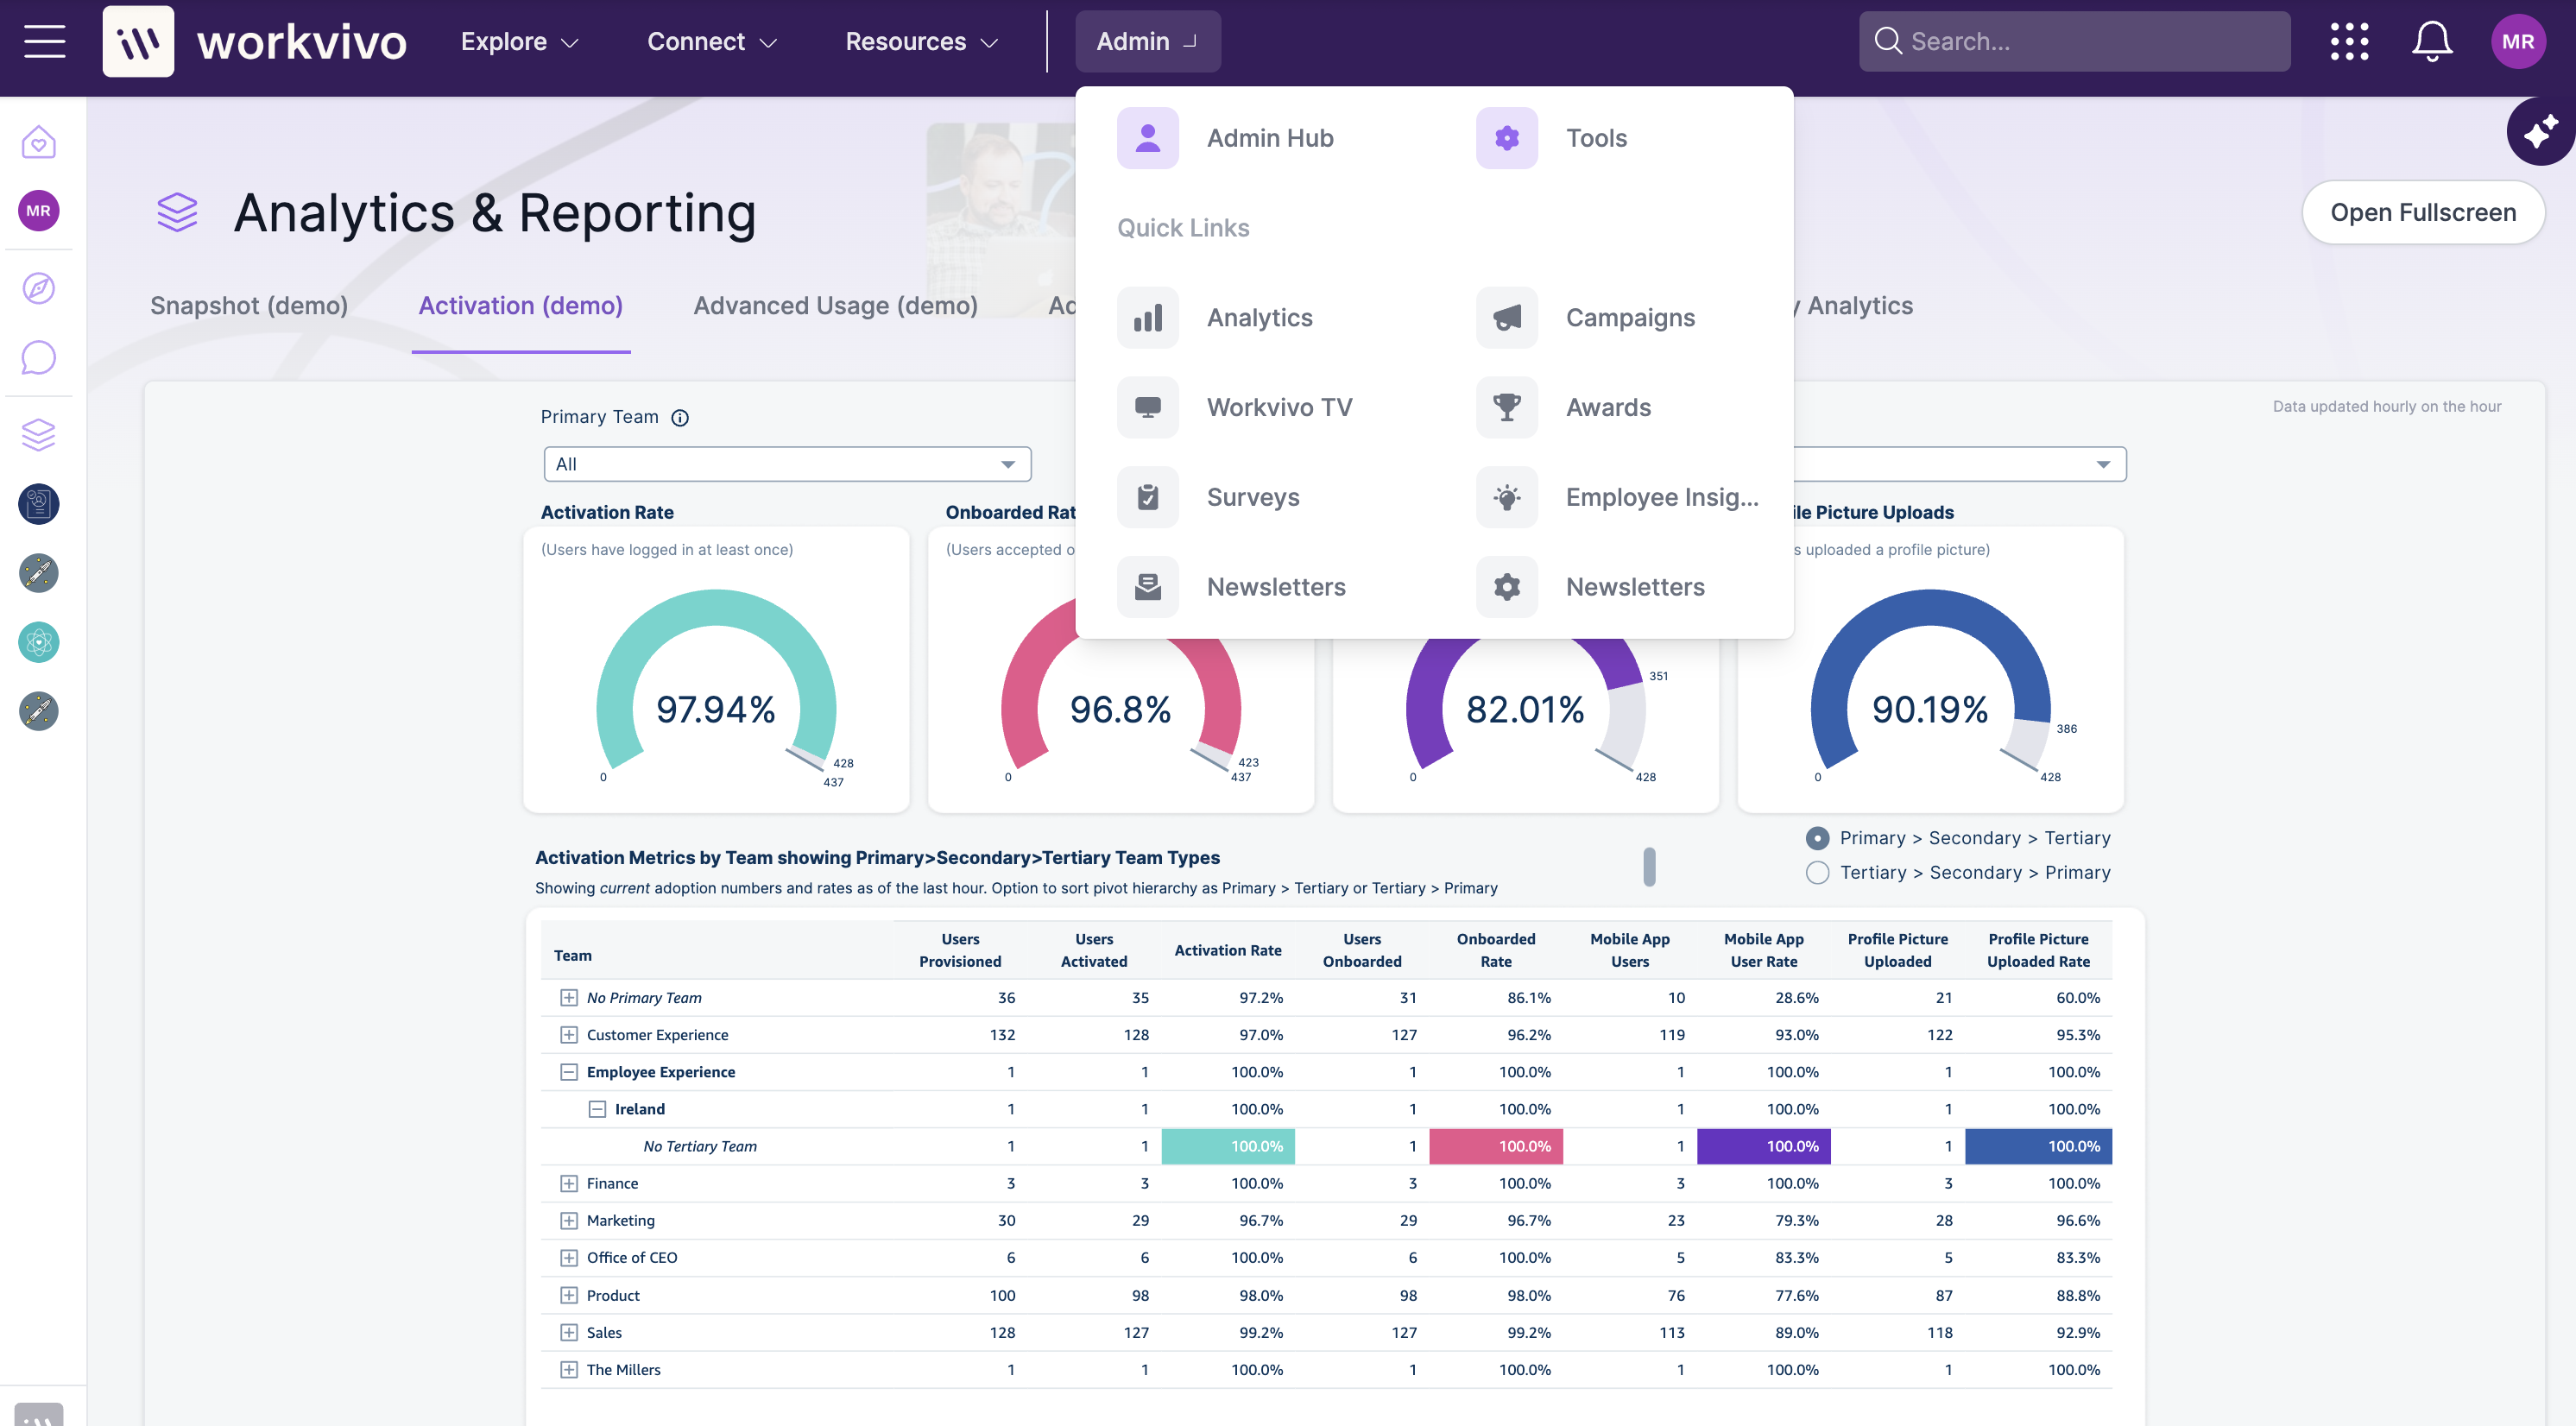Sort by the Team column header

[573, 955]
